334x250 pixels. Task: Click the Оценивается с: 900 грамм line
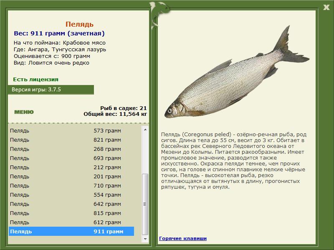pos(52,56)
